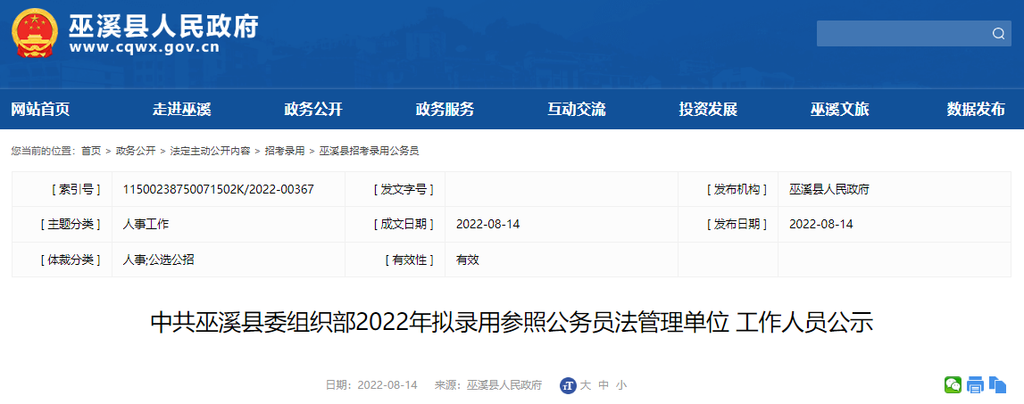Click the 来源：巫溪县人民政府 text
Image resolution: width=1024 pixels, height=404 pixels.
tap(488, 385)
